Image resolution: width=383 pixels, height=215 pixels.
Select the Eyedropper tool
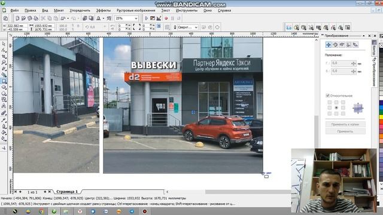coord(4,120)
